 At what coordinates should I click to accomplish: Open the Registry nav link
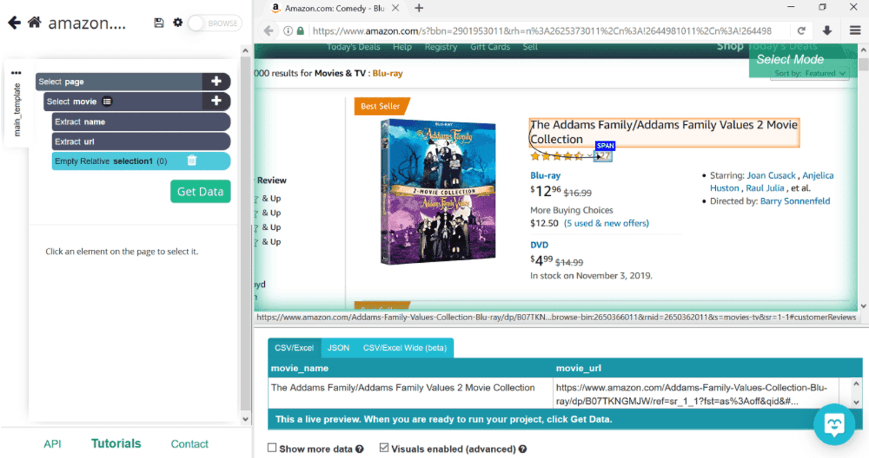(441, 47)
